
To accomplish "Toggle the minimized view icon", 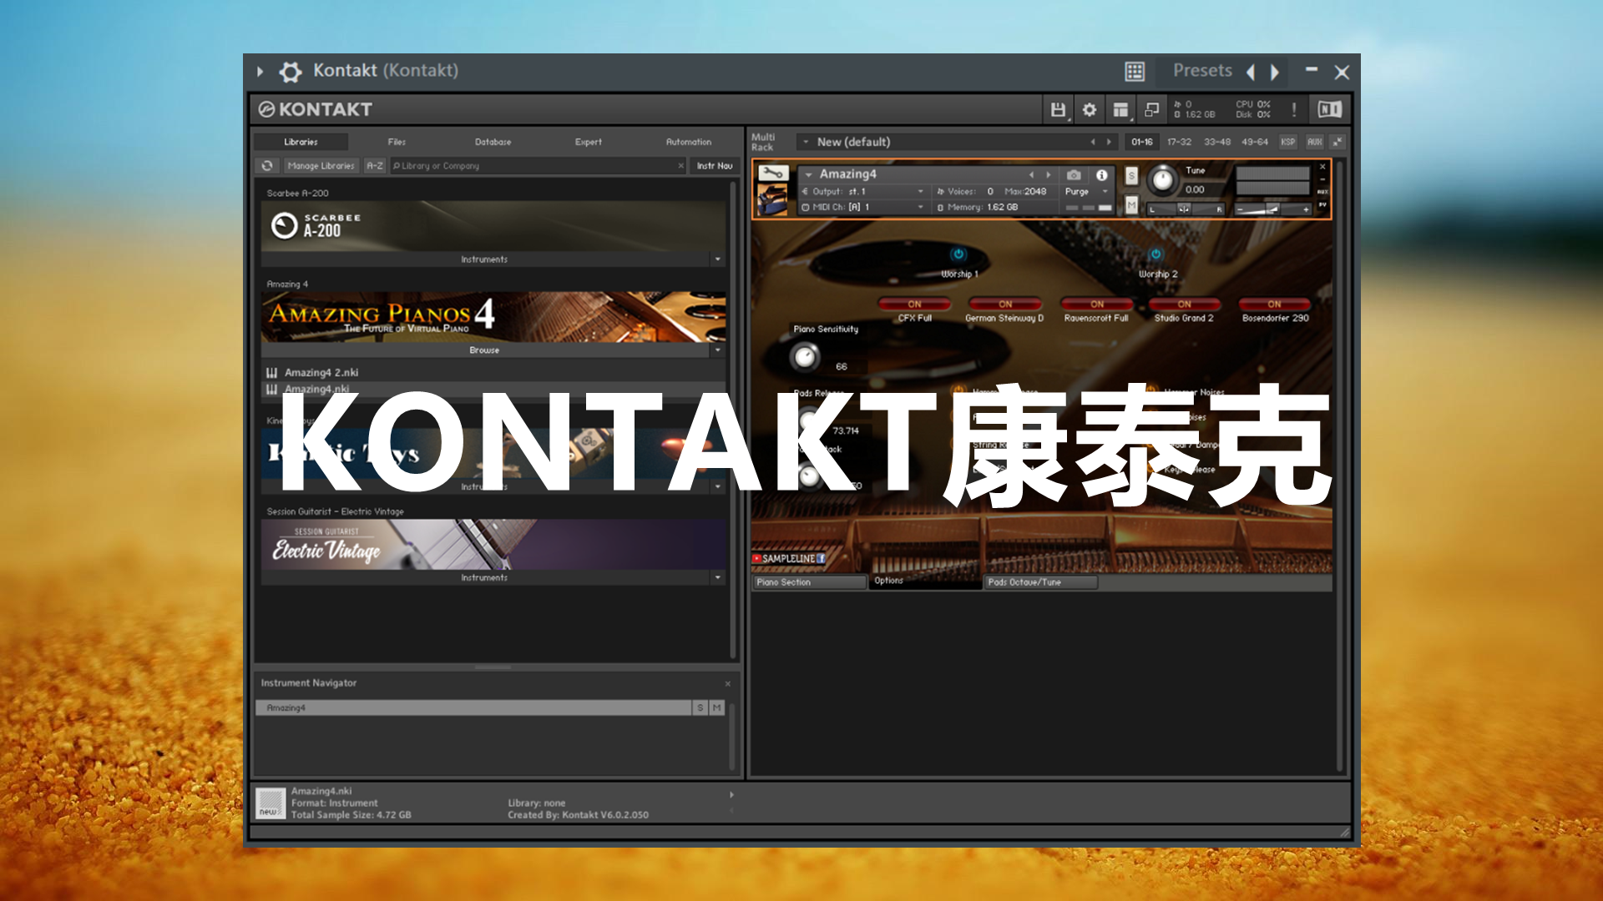I will (1151, 109).
